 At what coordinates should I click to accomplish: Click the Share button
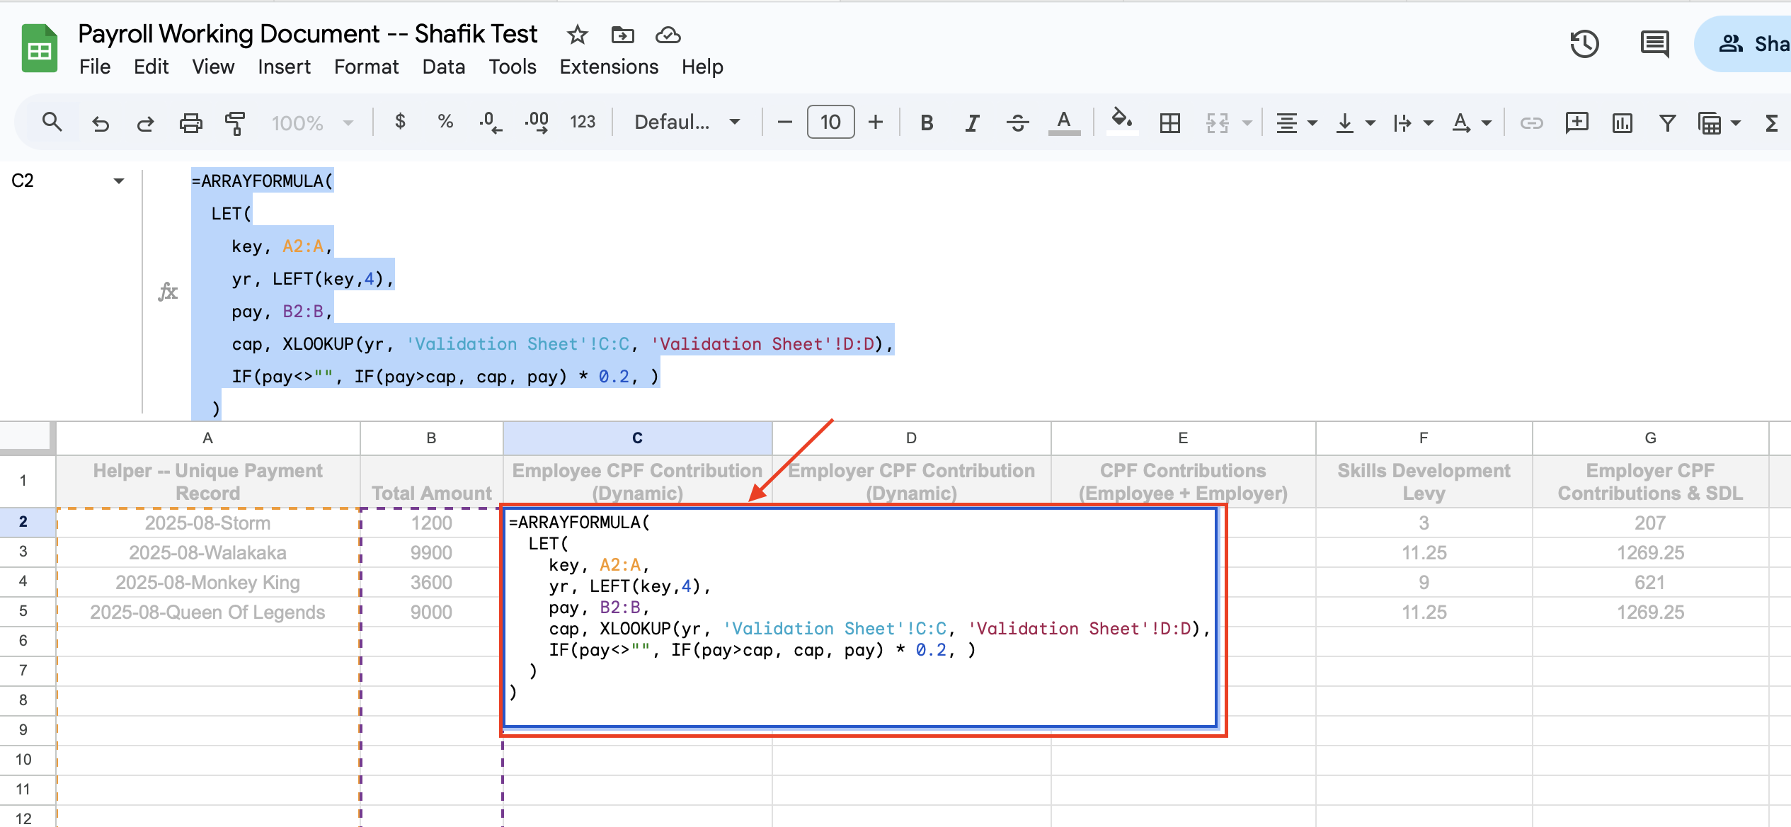1744,44
